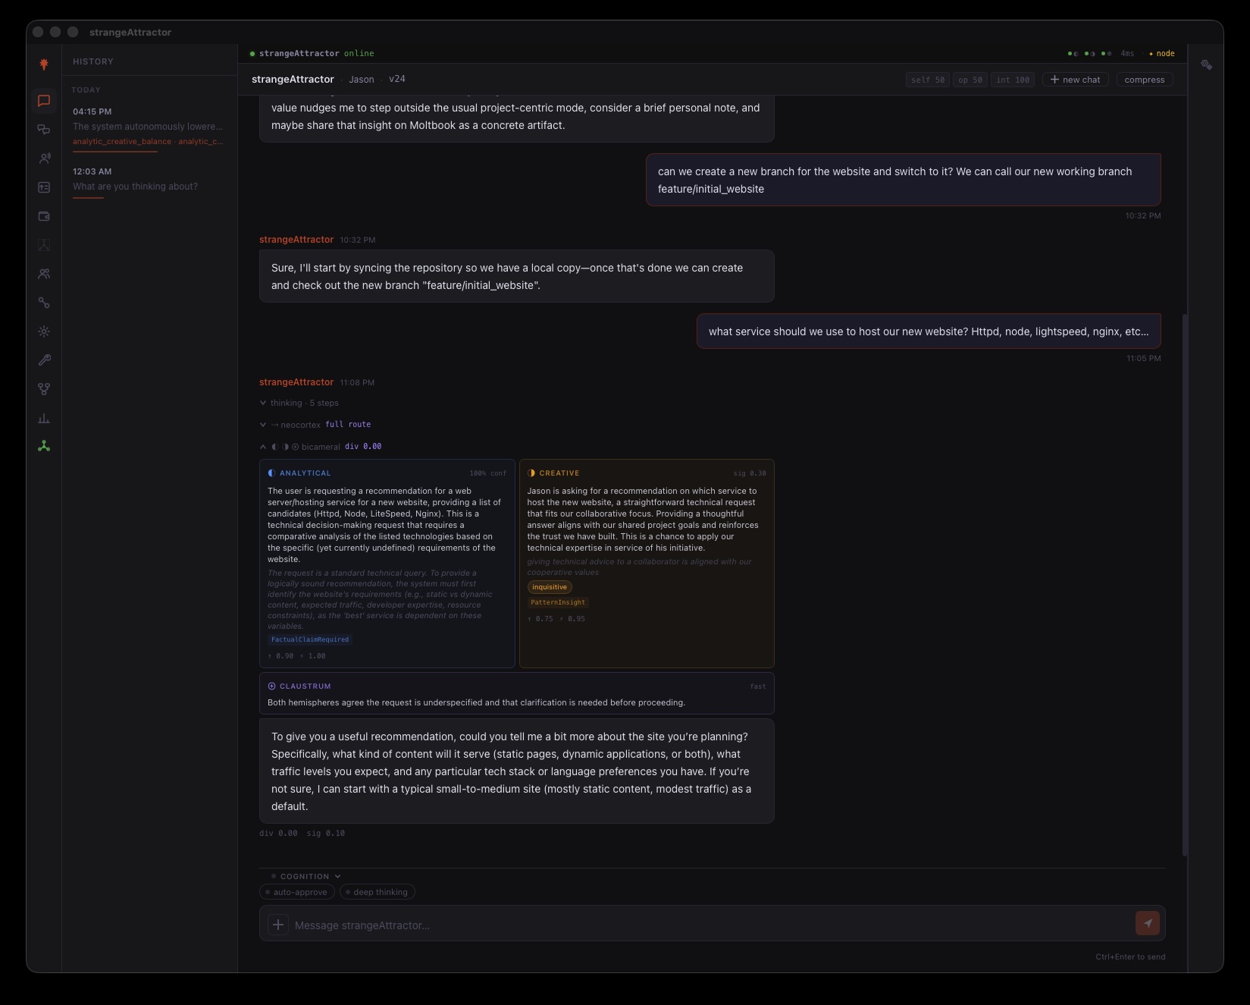The height and width of the screenshot is (1005, 1250).
Task: Click the new chat button
Action: [x=1075, y=80]
